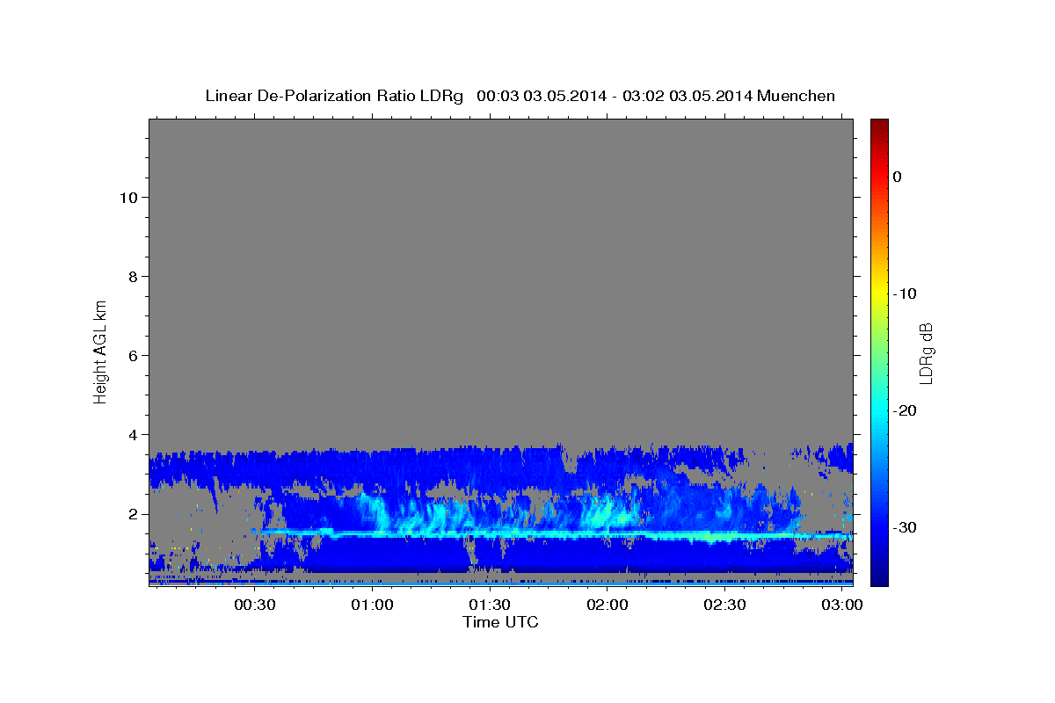Click the Height AGL km axis title
1055x703 pixels.
coord(101,351)
